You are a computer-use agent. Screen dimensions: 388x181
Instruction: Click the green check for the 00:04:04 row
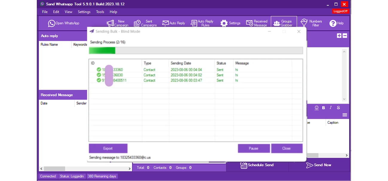tap(99, 70)
